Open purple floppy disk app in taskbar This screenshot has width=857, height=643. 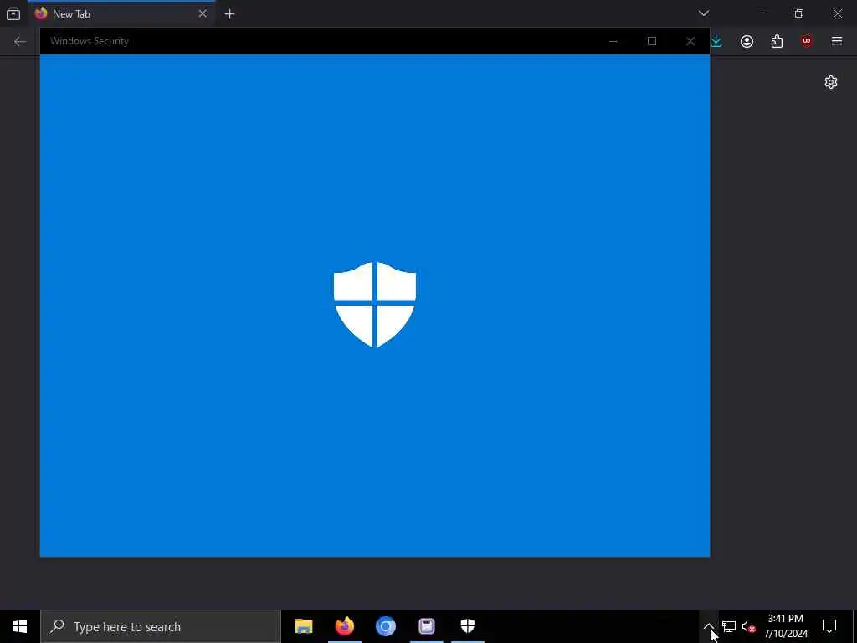[426, 626]
